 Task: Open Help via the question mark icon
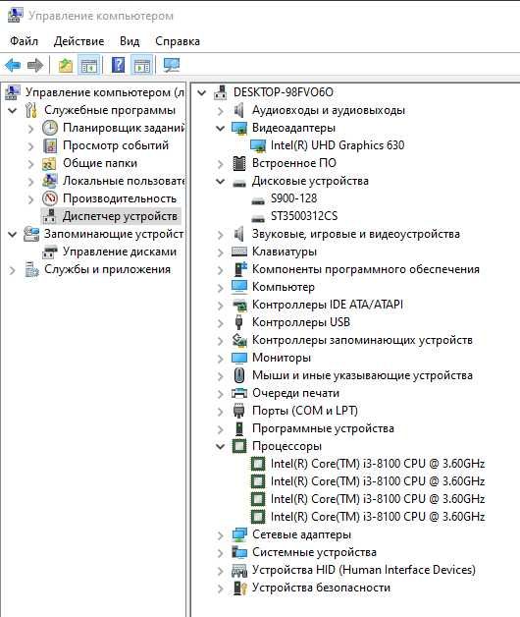(119, 65)
